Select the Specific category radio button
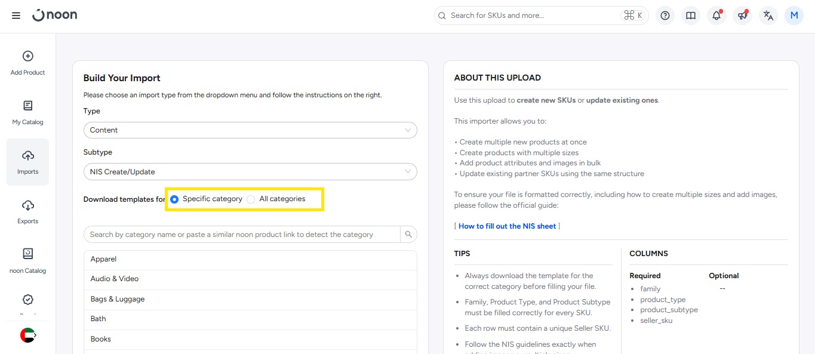 pos(174,199)
